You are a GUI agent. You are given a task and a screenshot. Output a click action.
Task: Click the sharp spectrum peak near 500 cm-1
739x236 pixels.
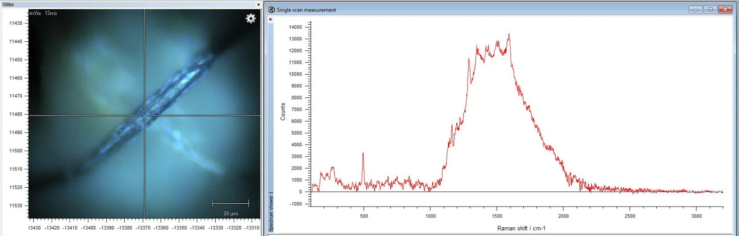363,153
